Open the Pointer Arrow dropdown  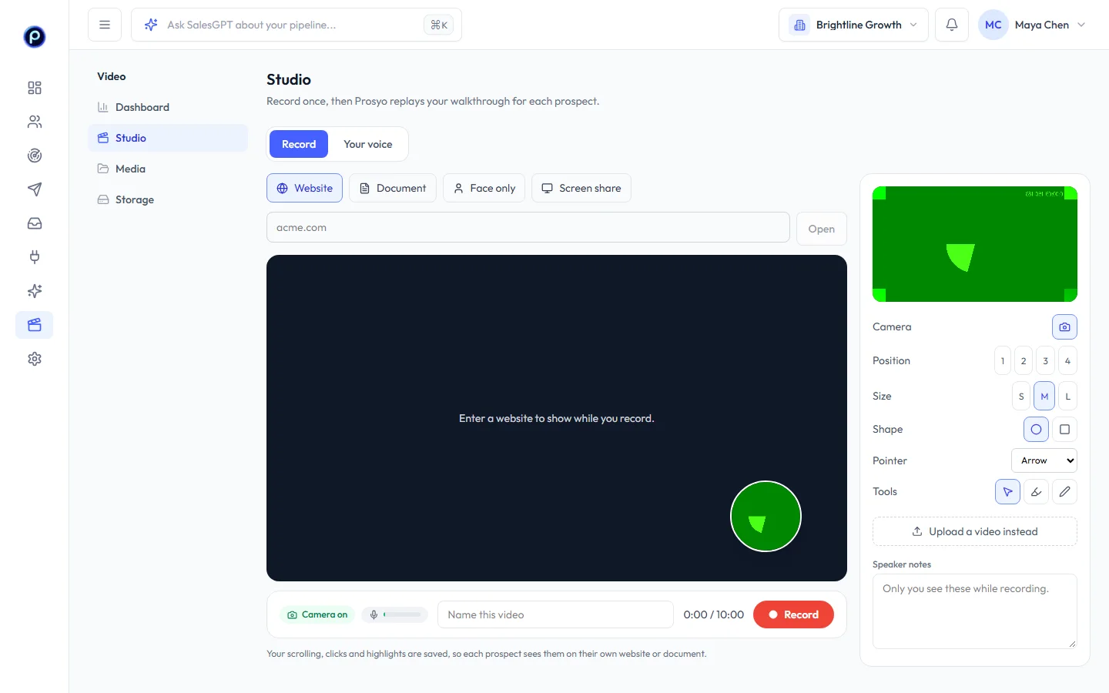click(1044, 460)
